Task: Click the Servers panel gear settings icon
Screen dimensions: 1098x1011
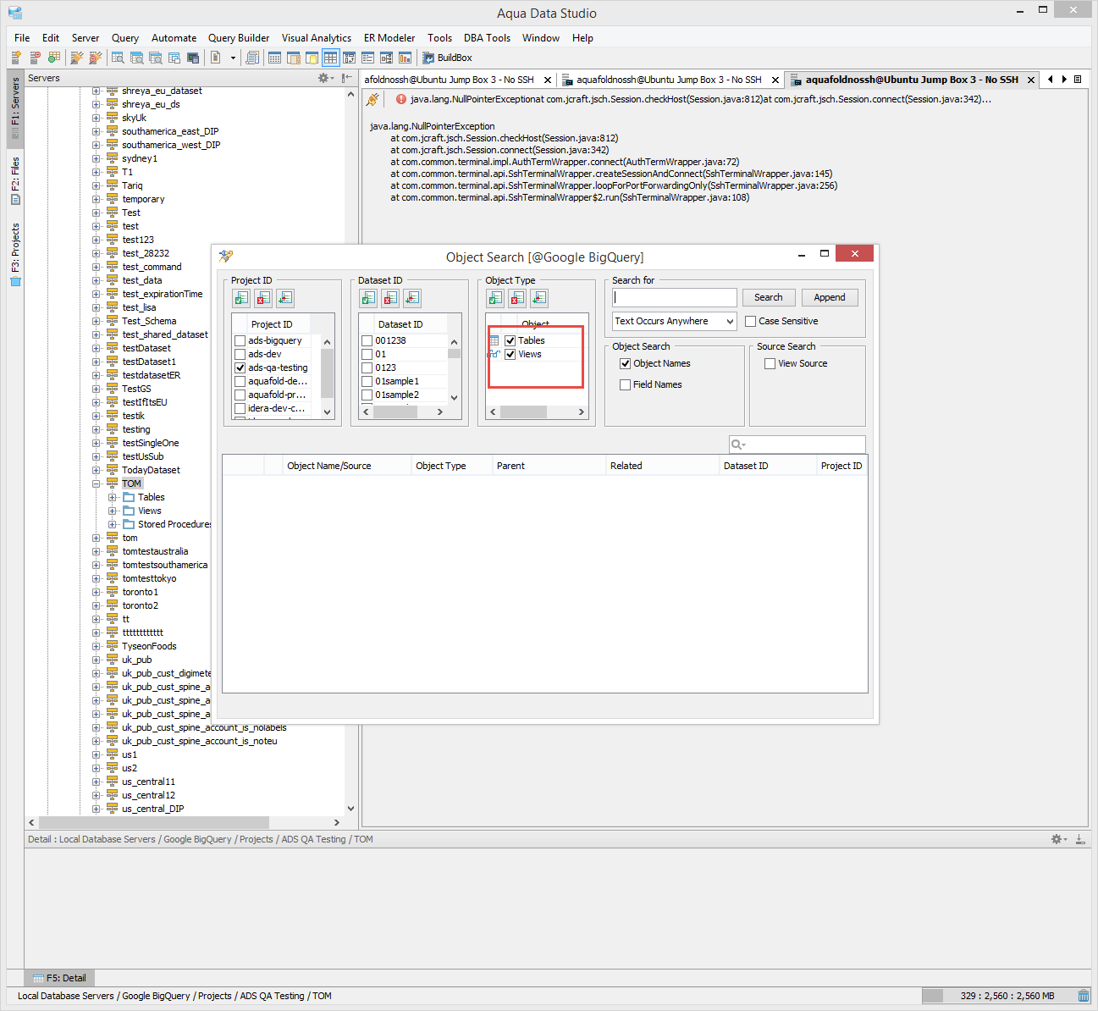Action: 324,78
